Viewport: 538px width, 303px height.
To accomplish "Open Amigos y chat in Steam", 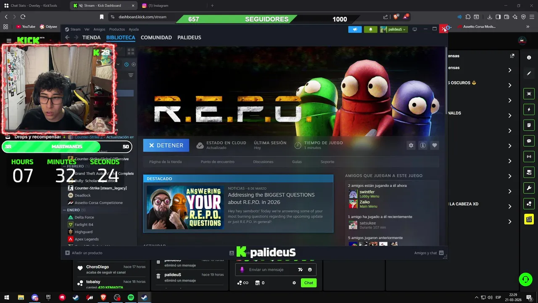I will click(429, 253).
